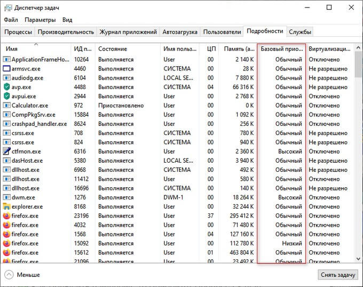Viewport: 363px width, 287px height.
Task: Click the armsvc.exe process icon
Action: [6, 69]
